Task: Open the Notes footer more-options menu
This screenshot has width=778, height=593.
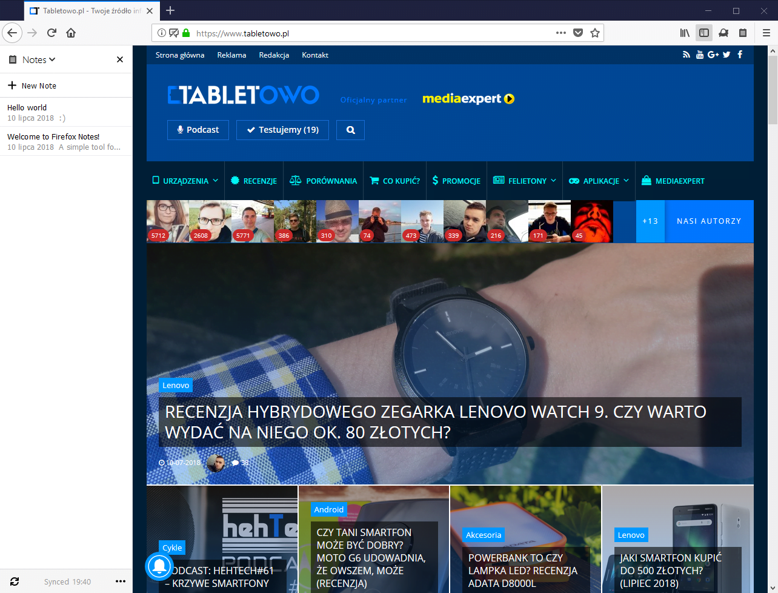Action: (x=121, y=581)
